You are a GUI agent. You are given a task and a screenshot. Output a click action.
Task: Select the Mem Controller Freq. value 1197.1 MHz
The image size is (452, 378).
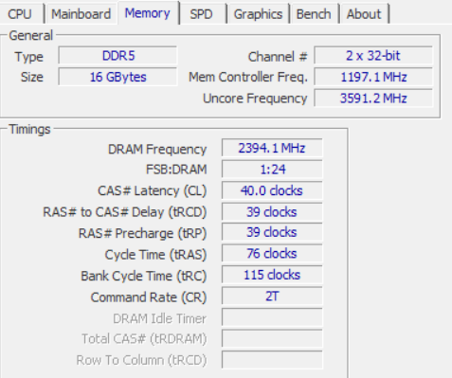(x=373, y=77)
